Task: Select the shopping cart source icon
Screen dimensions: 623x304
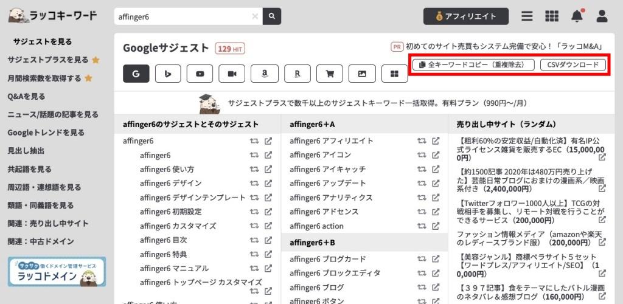Action: [x=329, y=74]
